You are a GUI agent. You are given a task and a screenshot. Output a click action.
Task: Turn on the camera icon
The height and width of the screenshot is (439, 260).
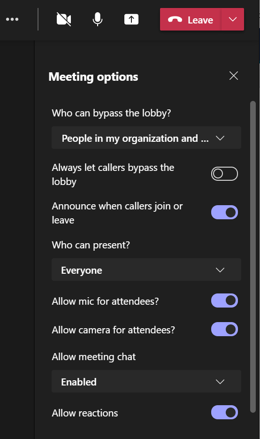[64, 19]
